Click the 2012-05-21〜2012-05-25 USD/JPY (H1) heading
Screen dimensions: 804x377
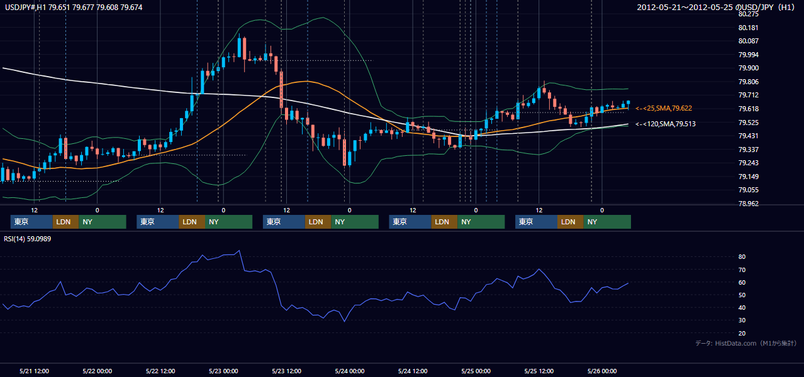[x=717, y=8]
